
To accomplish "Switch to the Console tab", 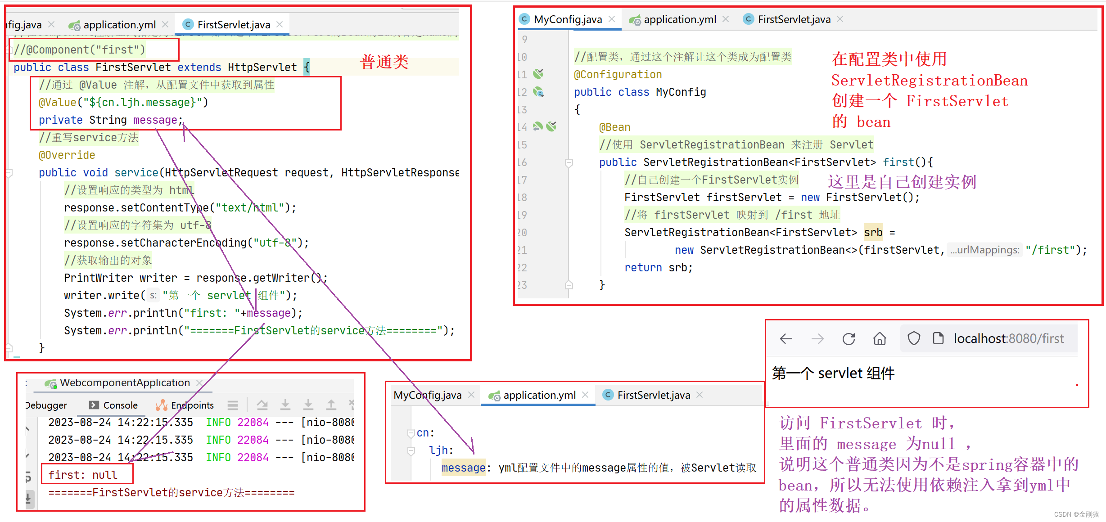I will coord(113,405).
